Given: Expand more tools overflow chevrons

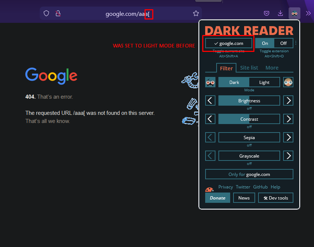Looking at the screenshot, I should [308, 13].
